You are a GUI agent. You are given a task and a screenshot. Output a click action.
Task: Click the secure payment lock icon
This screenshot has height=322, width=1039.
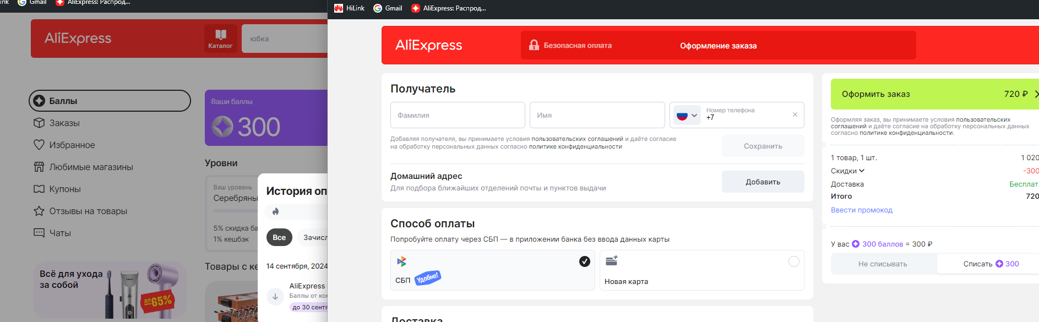(x=534, y=45)
